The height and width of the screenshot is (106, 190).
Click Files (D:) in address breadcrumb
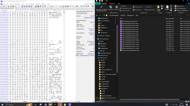[x=123, y=15]
